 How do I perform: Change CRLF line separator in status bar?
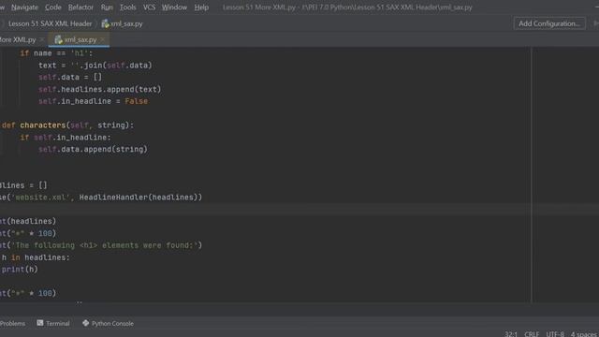[x=532, y=334]
